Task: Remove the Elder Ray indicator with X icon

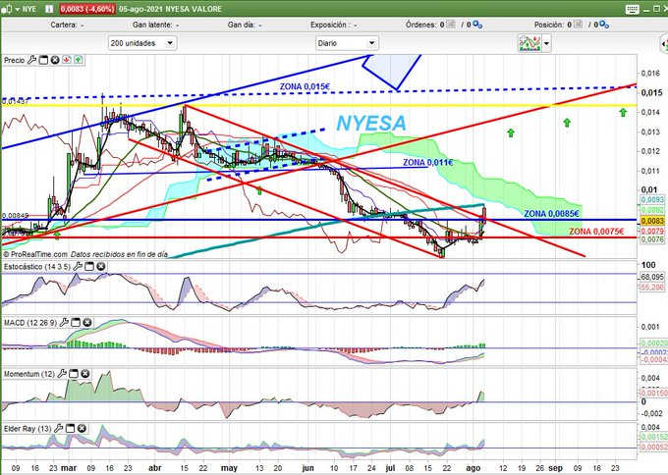Action: point(82,428)
